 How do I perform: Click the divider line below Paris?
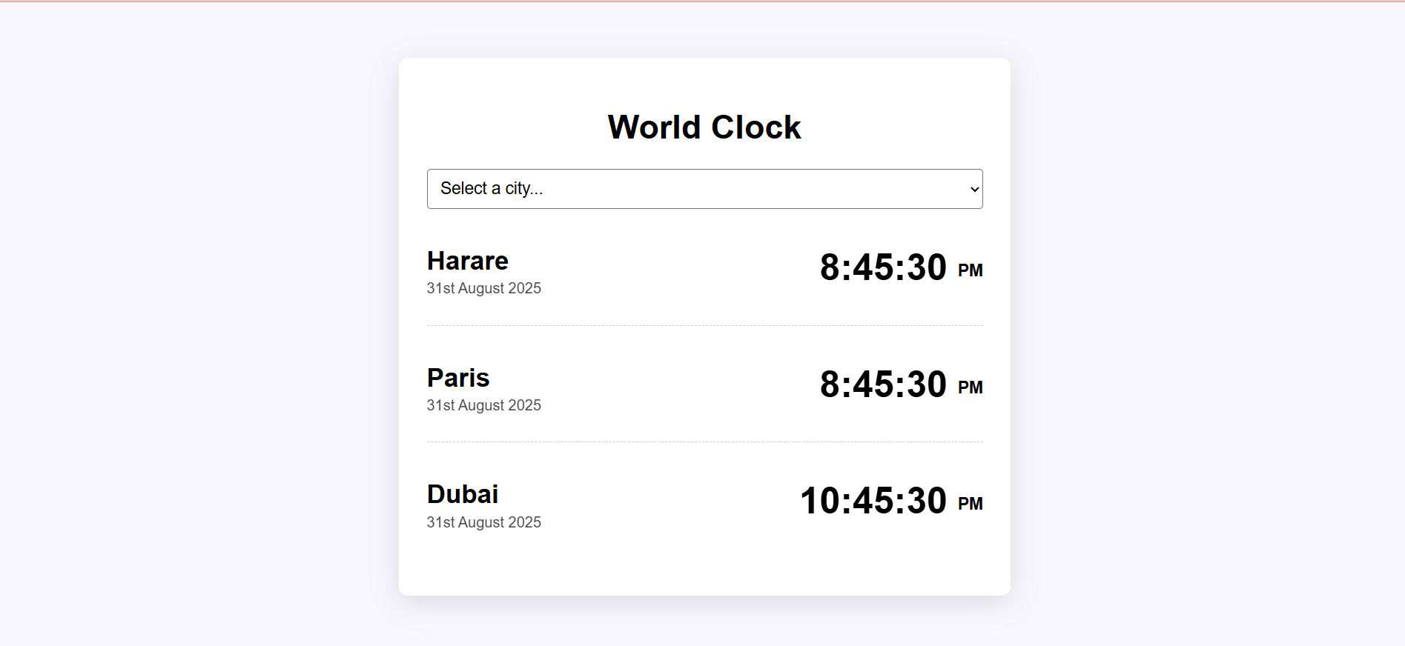coord(704,441)
